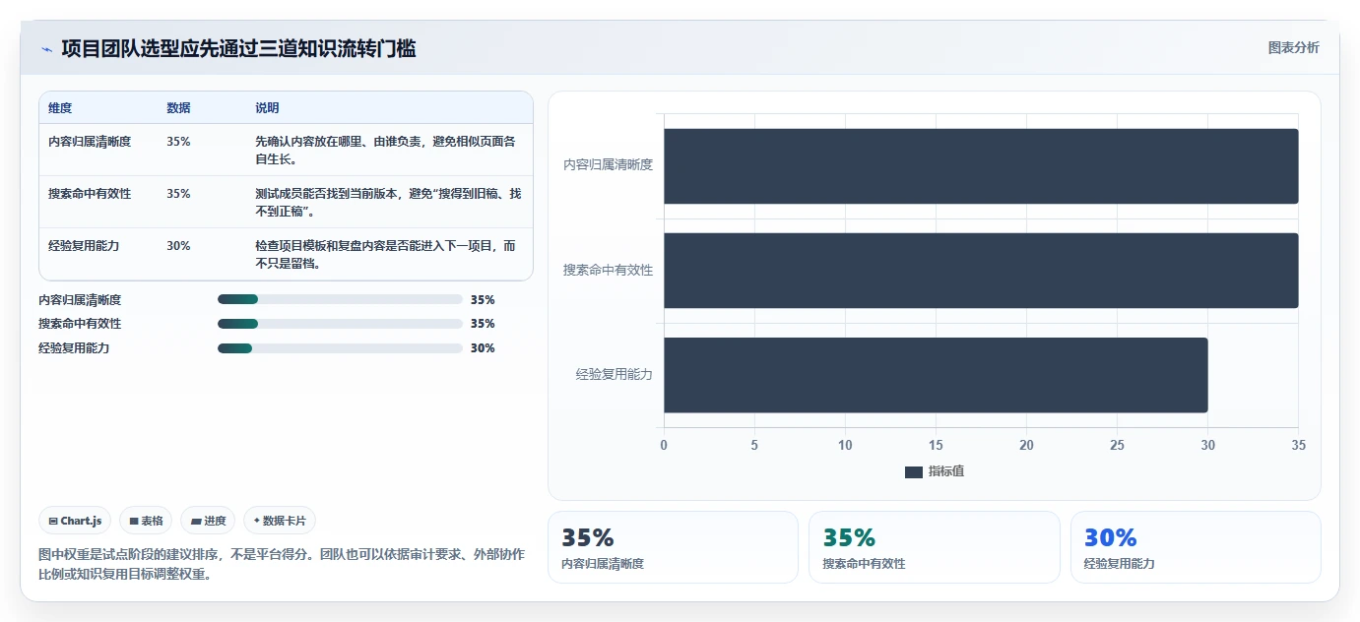Click the x-axis tick label 20
Viewport: 1360px width, 622px height.
1026,445
